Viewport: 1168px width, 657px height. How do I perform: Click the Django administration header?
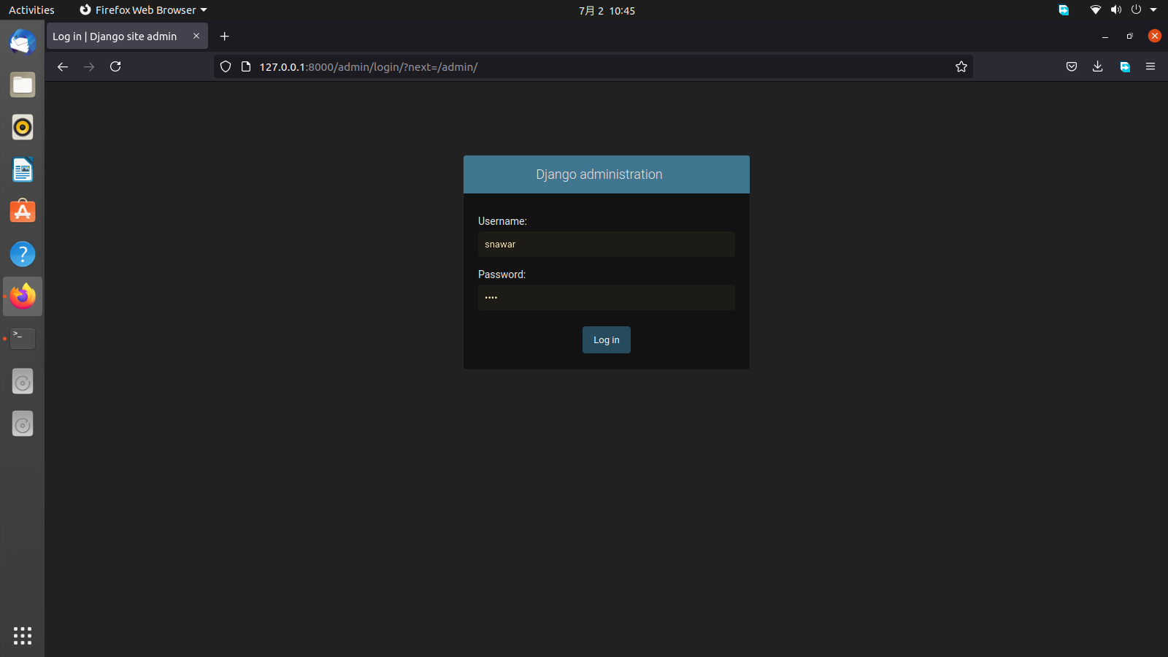[599, 174]
